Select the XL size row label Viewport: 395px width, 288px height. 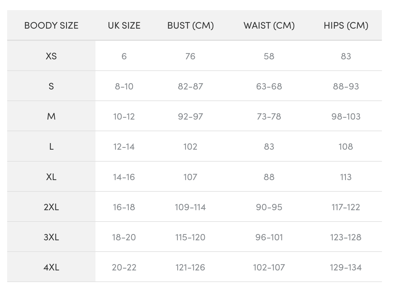(51, 177)
